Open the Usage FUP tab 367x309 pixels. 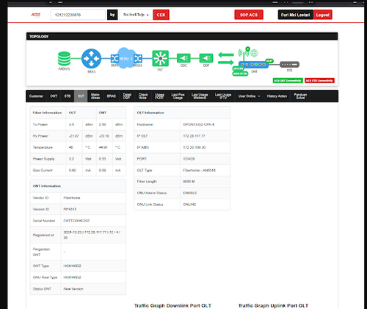[x=159, y=96]
